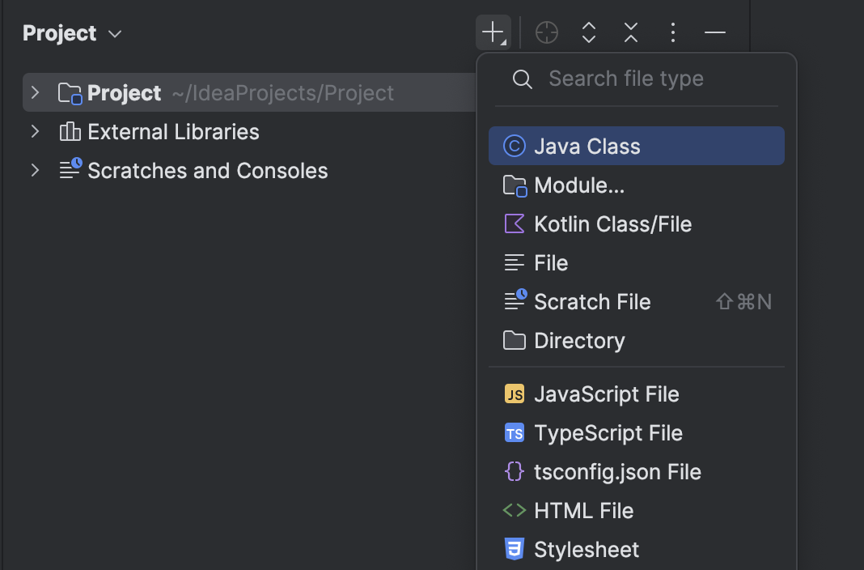Click the Scratch File clock icon
This screenshot has height=570, width=864.
(515, 300)
